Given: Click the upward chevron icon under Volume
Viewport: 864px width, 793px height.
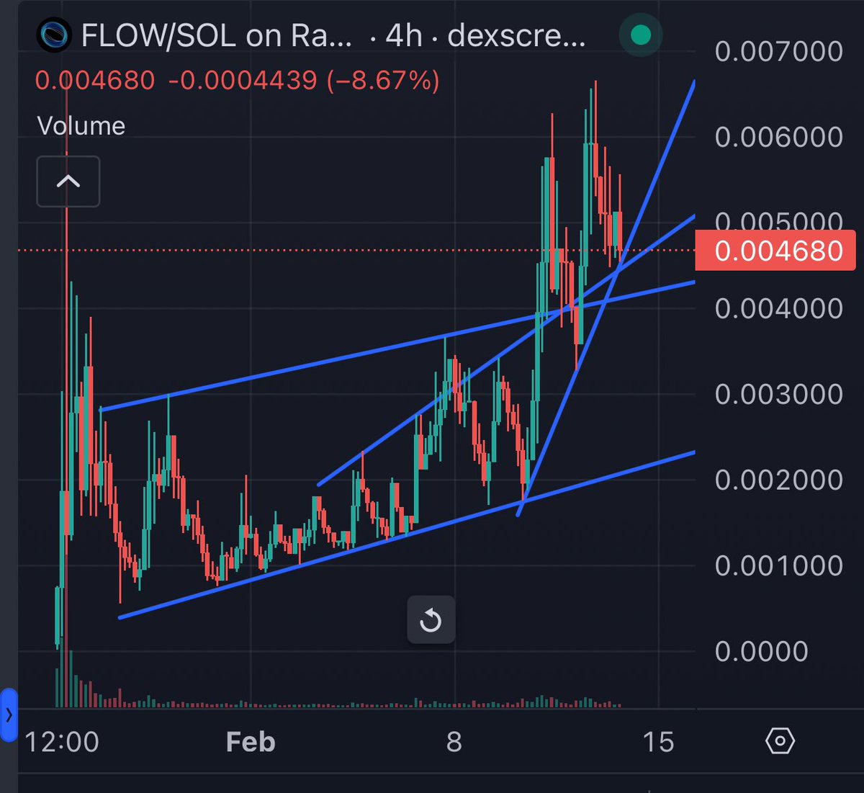Looking at the screenshot, I should [68, 182].
